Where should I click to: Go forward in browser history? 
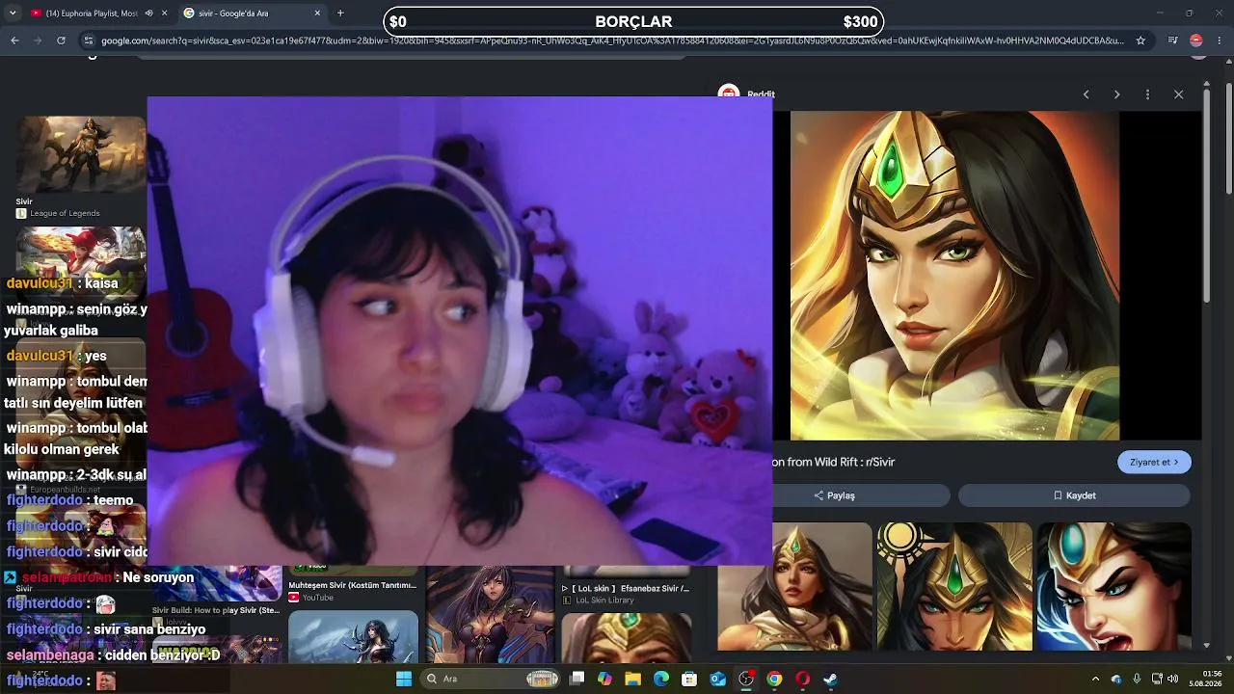click(38, 40)
